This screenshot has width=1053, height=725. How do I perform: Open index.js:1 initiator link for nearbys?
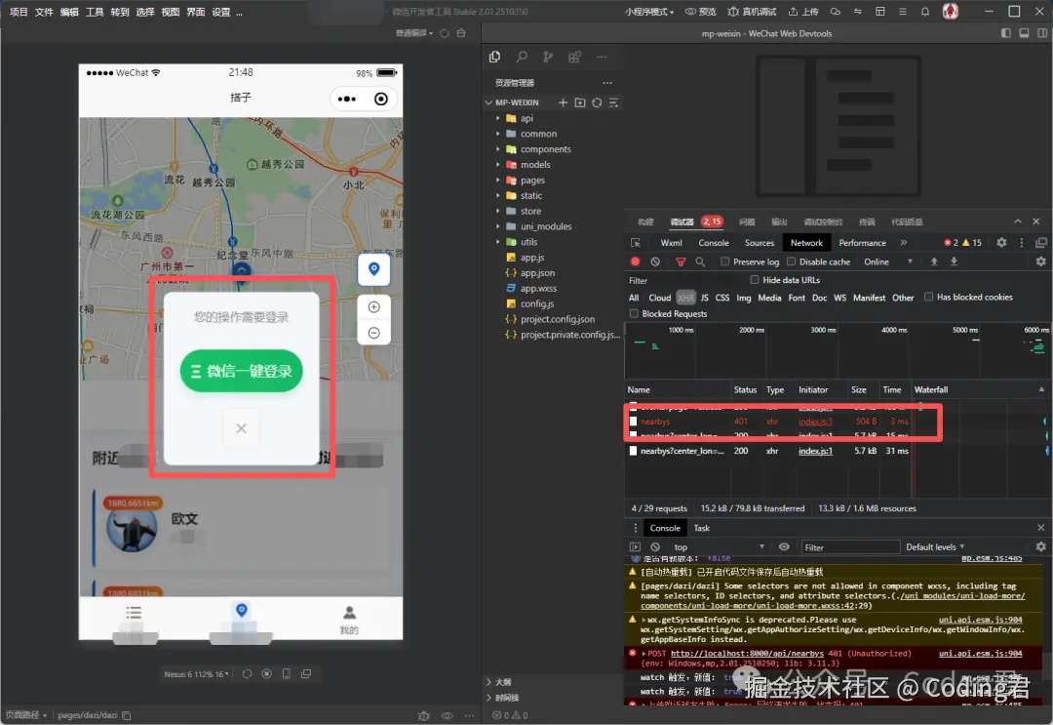tap(815, 422)
